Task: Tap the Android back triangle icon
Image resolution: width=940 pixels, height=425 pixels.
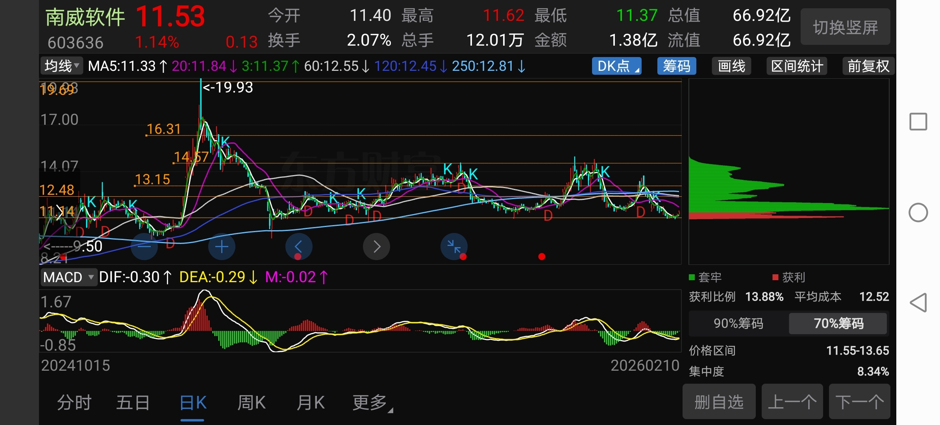Action: (918, 303)
